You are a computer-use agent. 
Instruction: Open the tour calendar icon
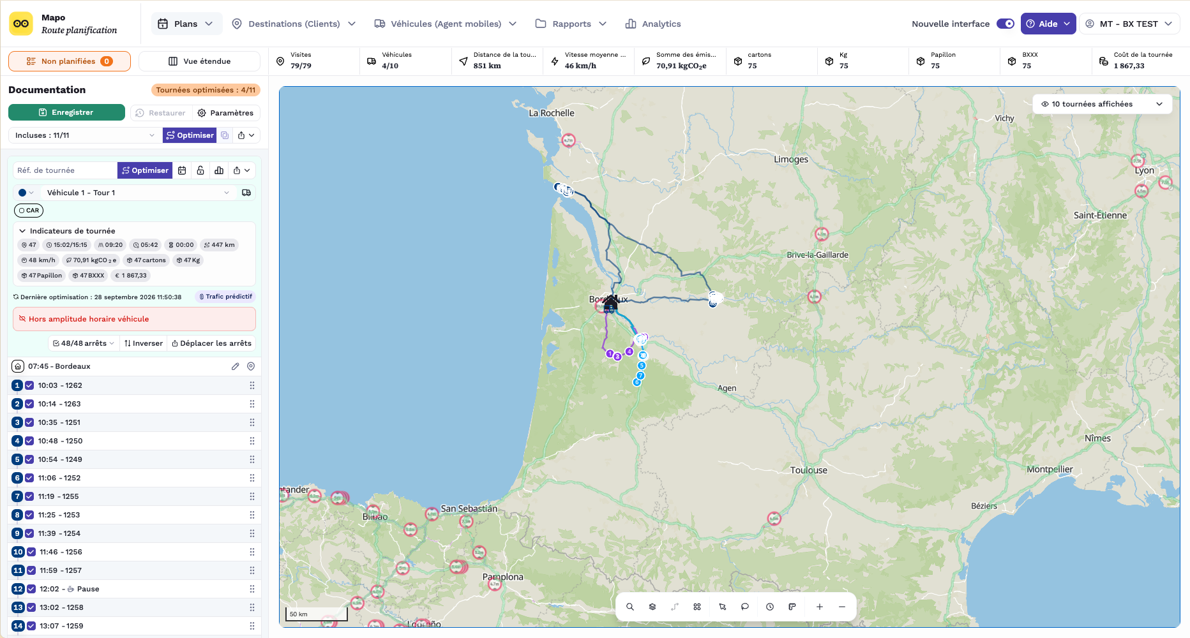point(182,170)
